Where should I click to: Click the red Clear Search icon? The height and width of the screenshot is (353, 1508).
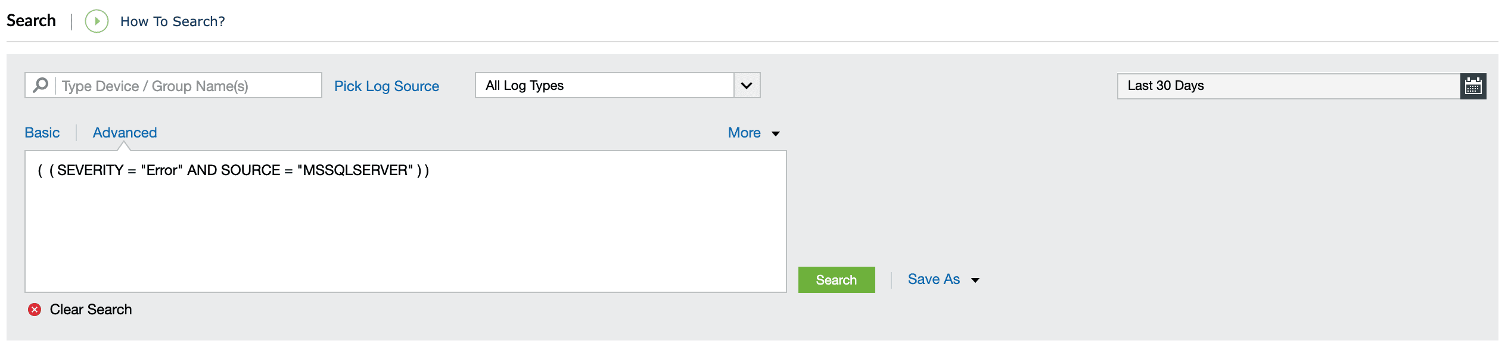click(35, 309)
